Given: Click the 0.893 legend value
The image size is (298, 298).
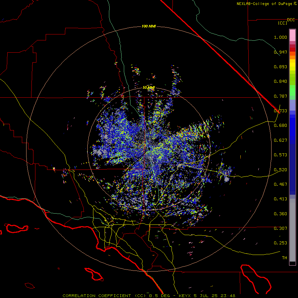Looking at the screenshot, I should (280, 67).
